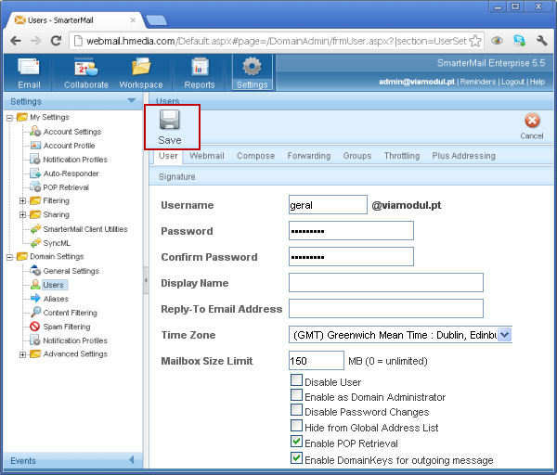
Task: Expand the Advanced Settings tree node
Action: 22,354
